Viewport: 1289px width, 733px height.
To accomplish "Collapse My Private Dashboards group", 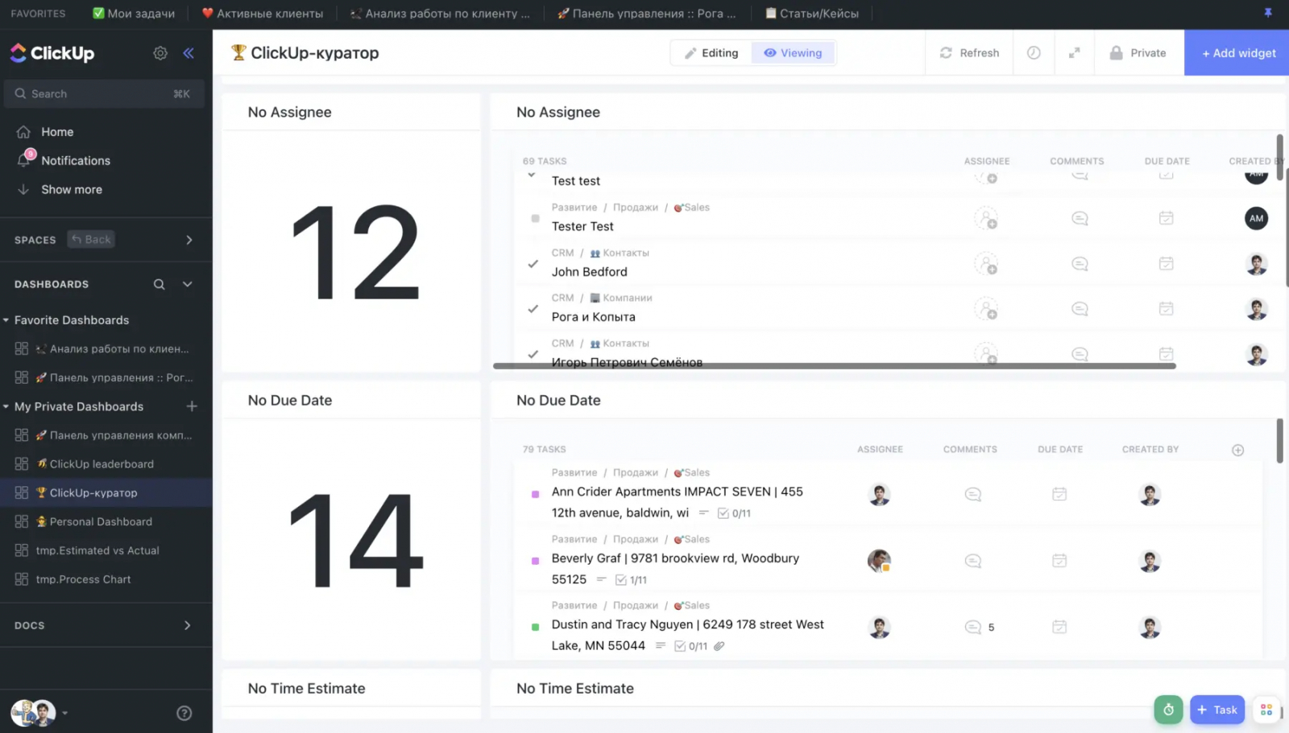I will (x=6, y=407).
